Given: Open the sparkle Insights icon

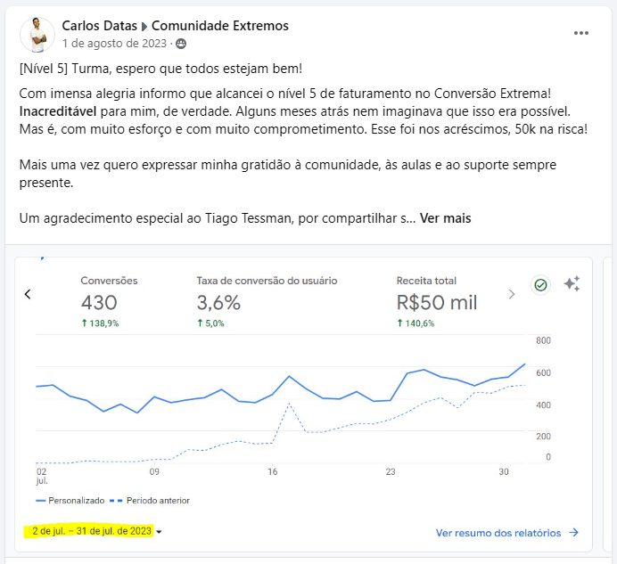Looking at the screenshot, I should click(x=572, y=283).
